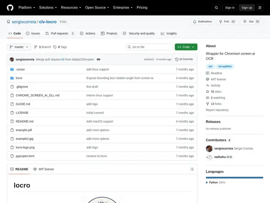
Task: Fork the repository using Fork button
Action: click(227, 22)
